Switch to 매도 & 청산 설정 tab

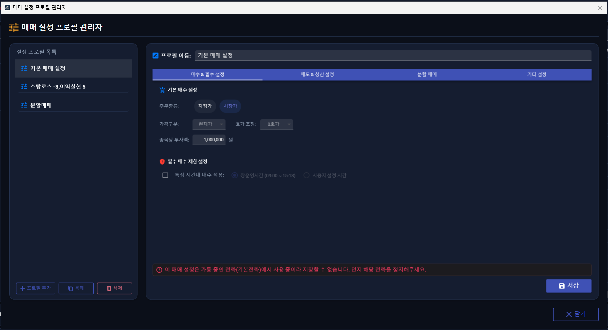pos(317,74)
